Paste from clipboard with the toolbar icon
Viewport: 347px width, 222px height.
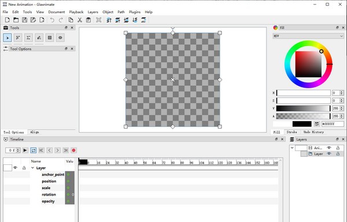[x=88, y=20]
